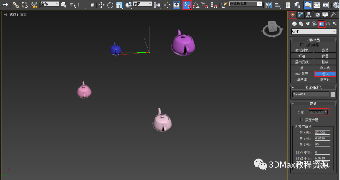Click the 指南针 compass button
Image resolution: width=340 pixels, height=180 pixels.
pos(325,80)
